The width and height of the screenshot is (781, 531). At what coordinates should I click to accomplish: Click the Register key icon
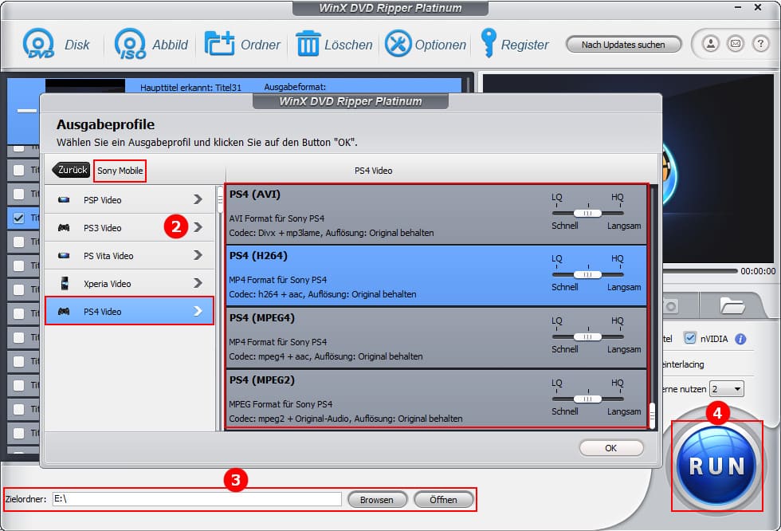(x=488, y=44)
